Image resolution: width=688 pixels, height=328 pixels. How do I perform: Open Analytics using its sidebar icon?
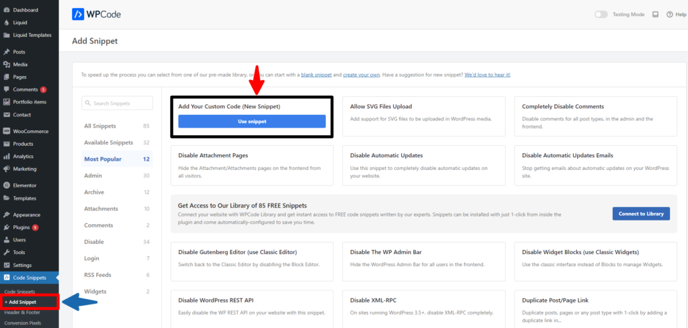pyautogui.click(x=6, y=157)
